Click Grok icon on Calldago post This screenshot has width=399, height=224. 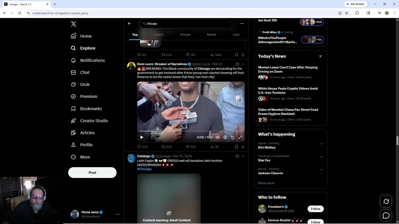click(x=237, y=156)
